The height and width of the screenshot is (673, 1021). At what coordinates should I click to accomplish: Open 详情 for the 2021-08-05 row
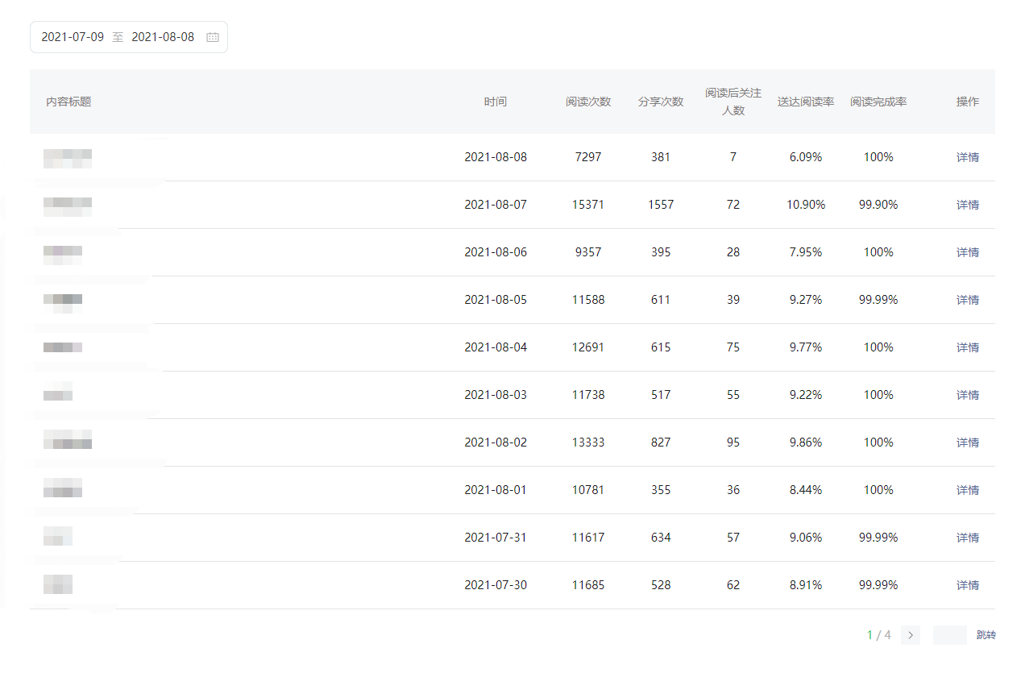pyautogui.click(x=967, y=300)
